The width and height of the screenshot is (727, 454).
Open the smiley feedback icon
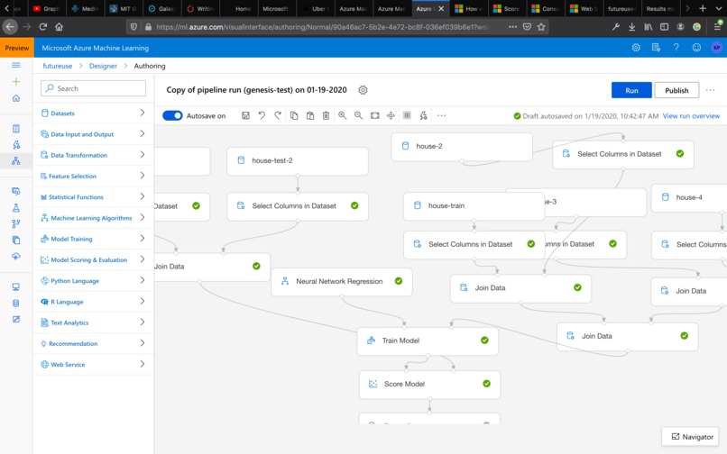696,47
